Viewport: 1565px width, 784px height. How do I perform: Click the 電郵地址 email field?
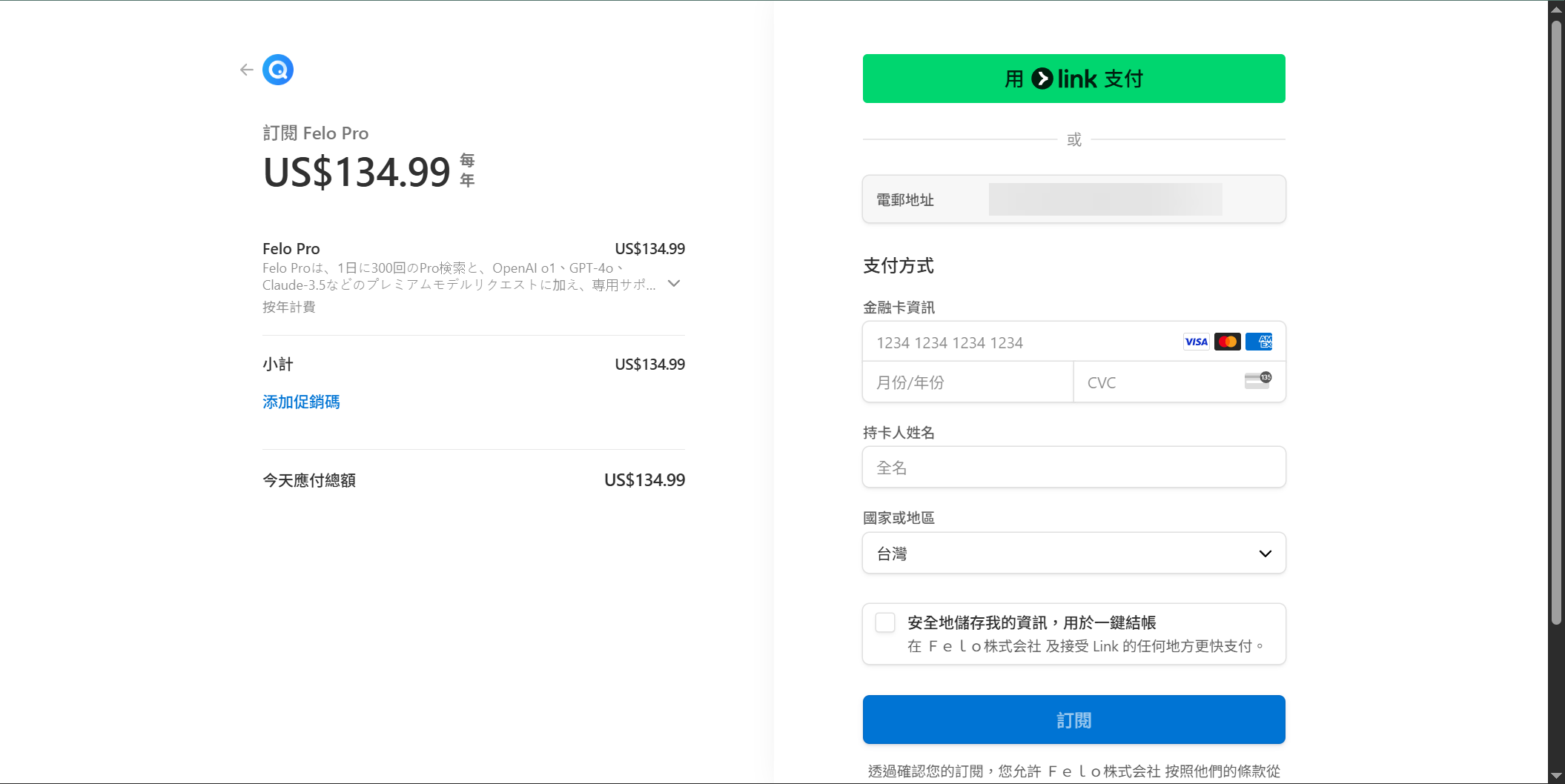[1105, 199]
